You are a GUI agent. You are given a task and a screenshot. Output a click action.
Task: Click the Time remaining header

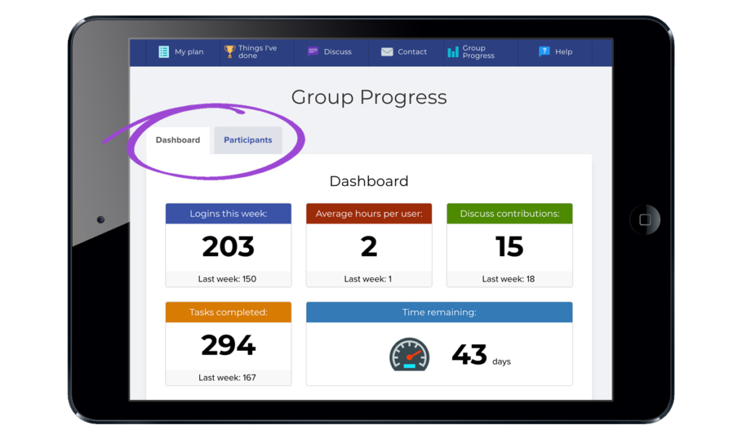tap(439, 312)
